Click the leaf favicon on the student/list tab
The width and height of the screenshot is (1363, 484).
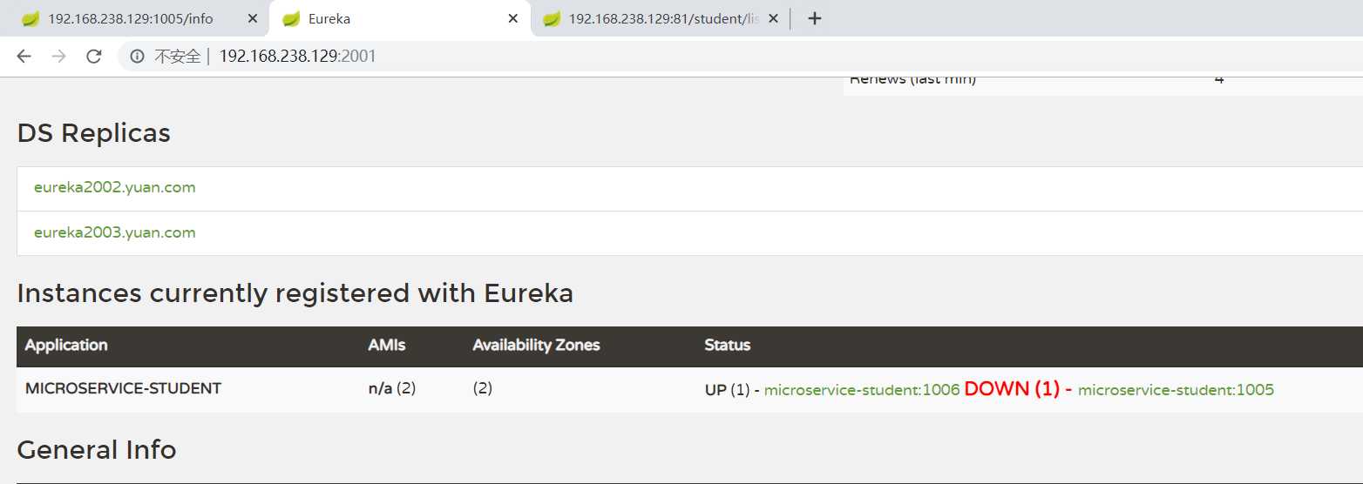pyautogui.click(x=552, y=18)
